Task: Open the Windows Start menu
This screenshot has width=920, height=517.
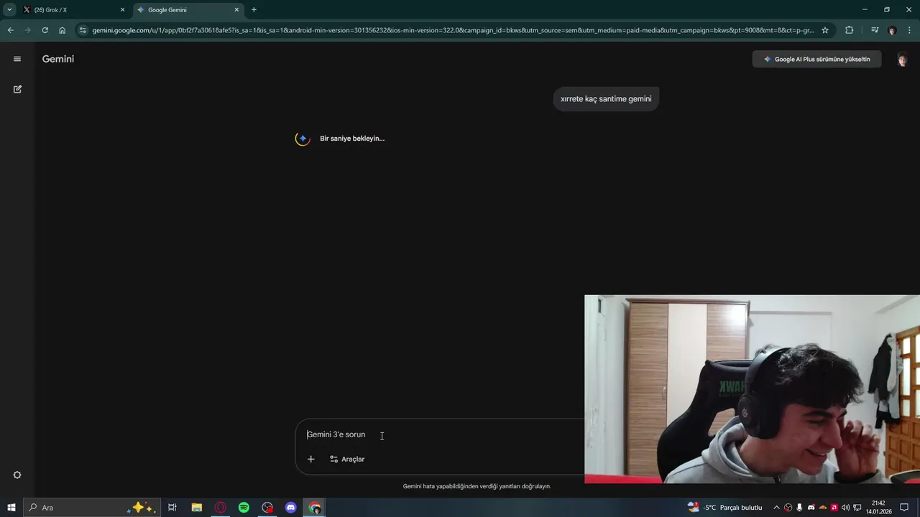Action: [11, 508]
